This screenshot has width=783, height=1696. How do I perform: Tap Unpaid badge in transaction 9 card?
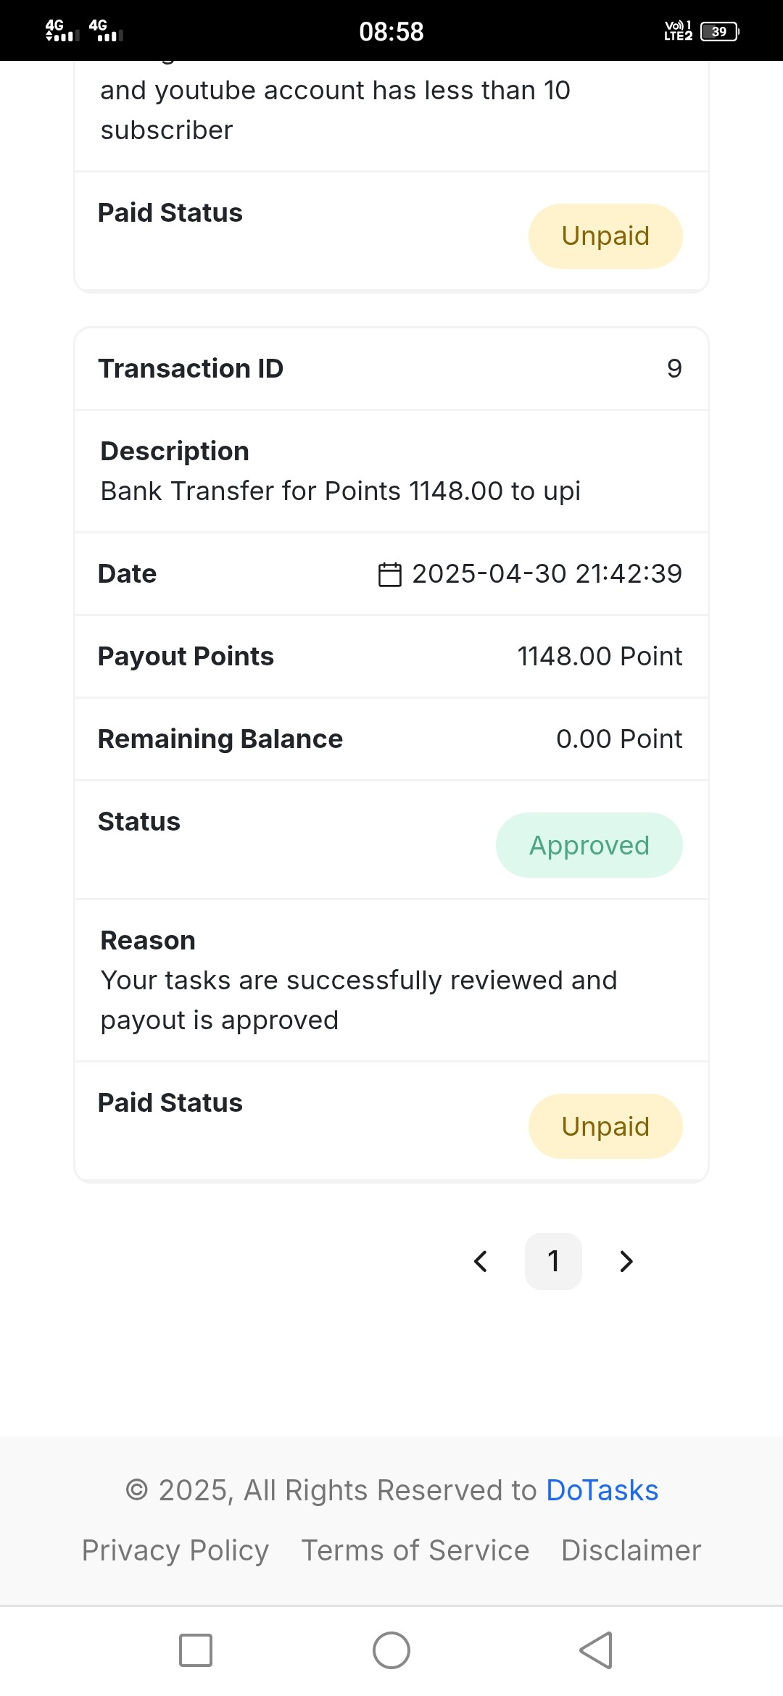(x=605, y=1126)
